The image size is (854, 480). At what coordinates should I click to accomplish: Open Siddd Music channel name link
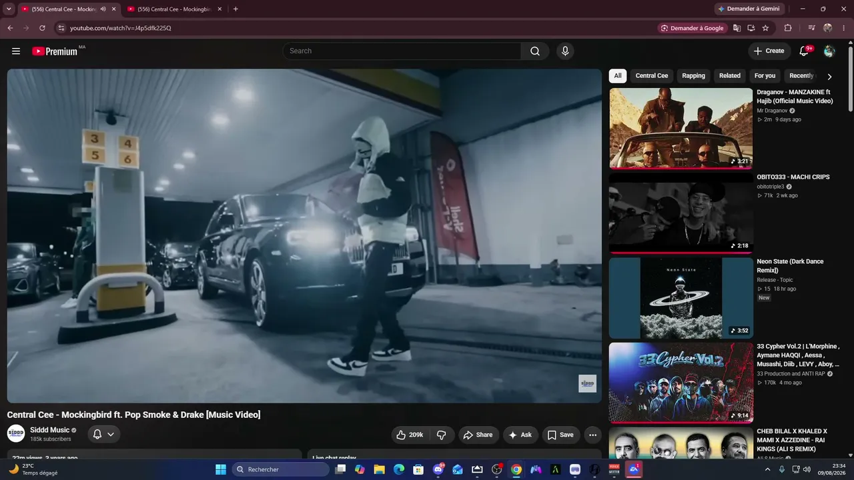[x=50, y=430]
